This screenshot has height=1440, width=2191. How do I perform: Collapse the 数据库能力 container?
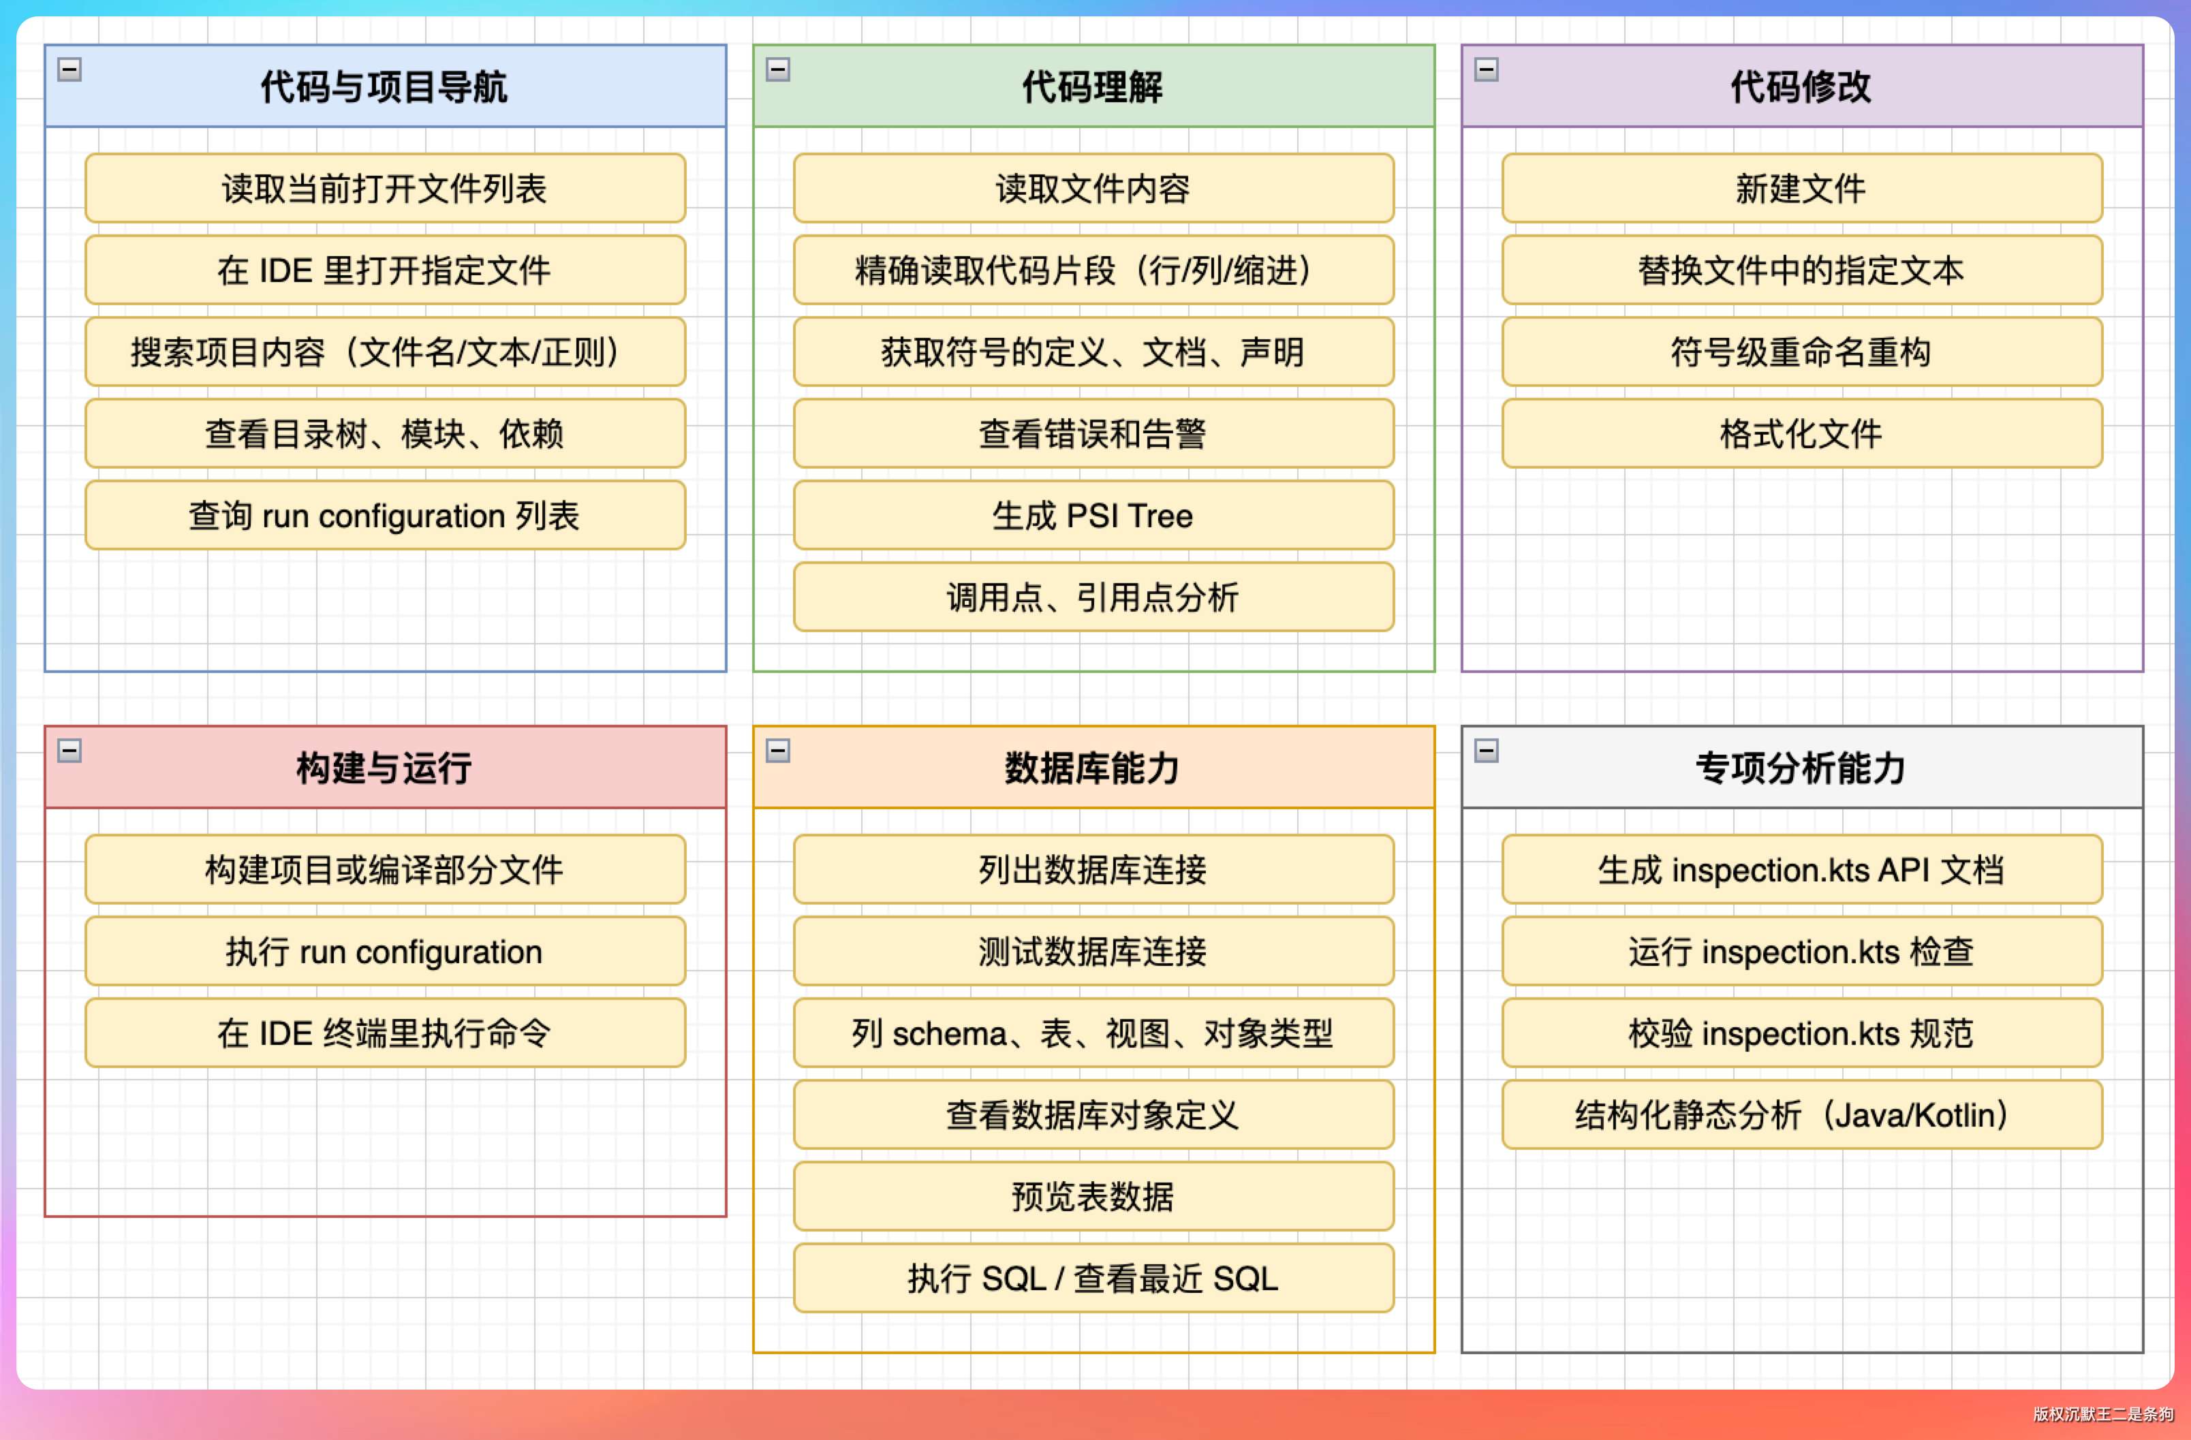[x=778, y=751]
